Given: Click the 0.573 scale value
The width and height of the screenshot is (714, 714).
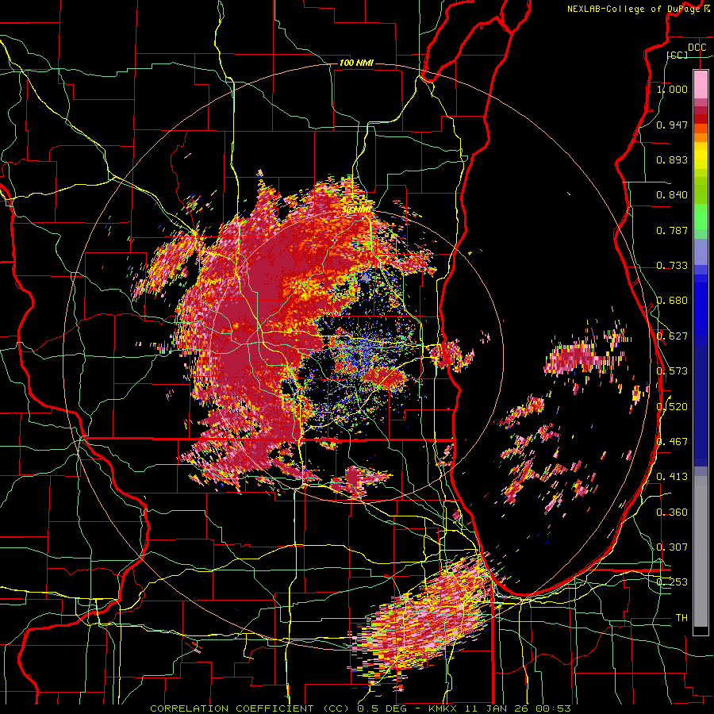Looking at the screenshot, I should coord(672,371).
